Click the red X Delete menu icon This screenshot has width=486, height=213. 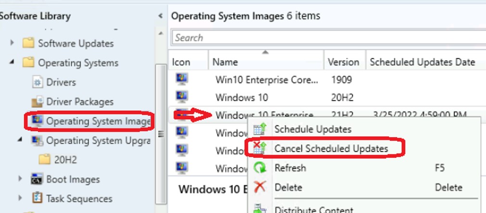(260, 187)
